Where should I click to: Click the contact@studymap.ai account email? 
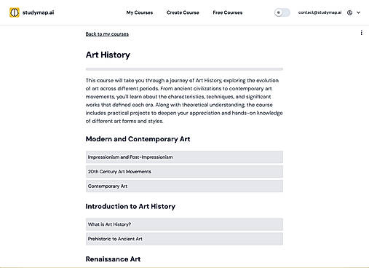(x=320, y=12)
